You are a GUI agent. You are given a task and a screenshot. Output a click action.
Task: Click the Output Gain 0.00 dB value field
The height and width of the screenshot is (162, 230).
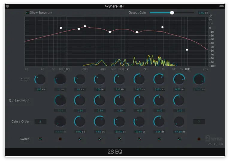pos(203,13)
